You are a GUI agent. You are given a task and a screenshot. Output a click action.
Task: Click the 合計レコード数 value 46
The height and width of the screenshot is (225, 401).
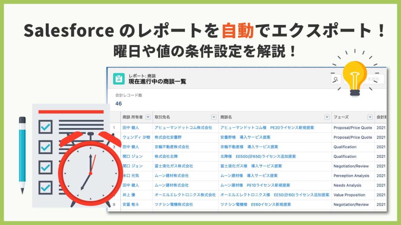coord(118,104)
